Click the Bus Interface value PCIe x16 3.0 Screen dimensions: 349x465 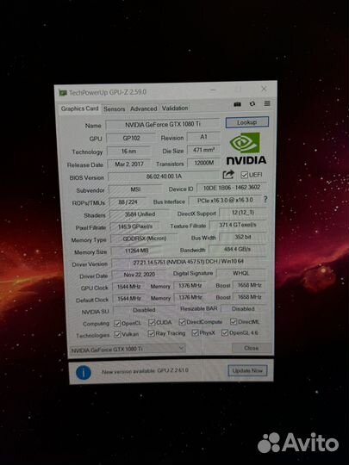[225, 201]
